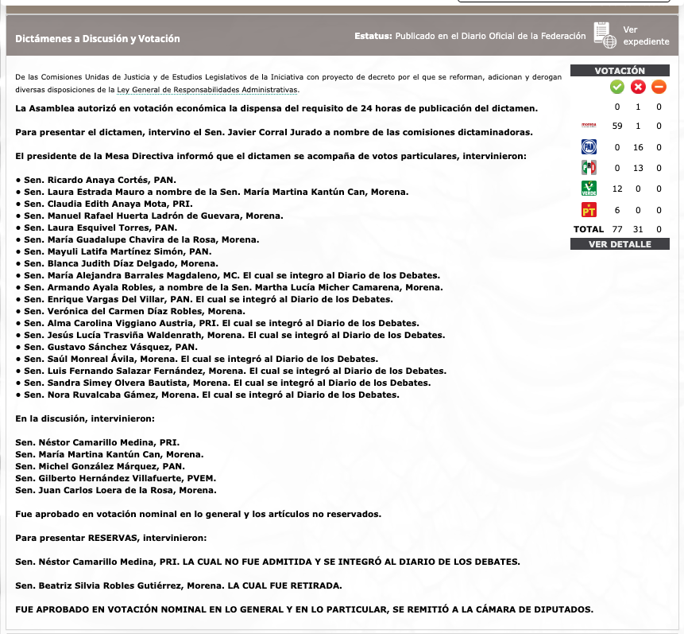Click Verde's 12 in-favor vote count

[x=616, y=189]
